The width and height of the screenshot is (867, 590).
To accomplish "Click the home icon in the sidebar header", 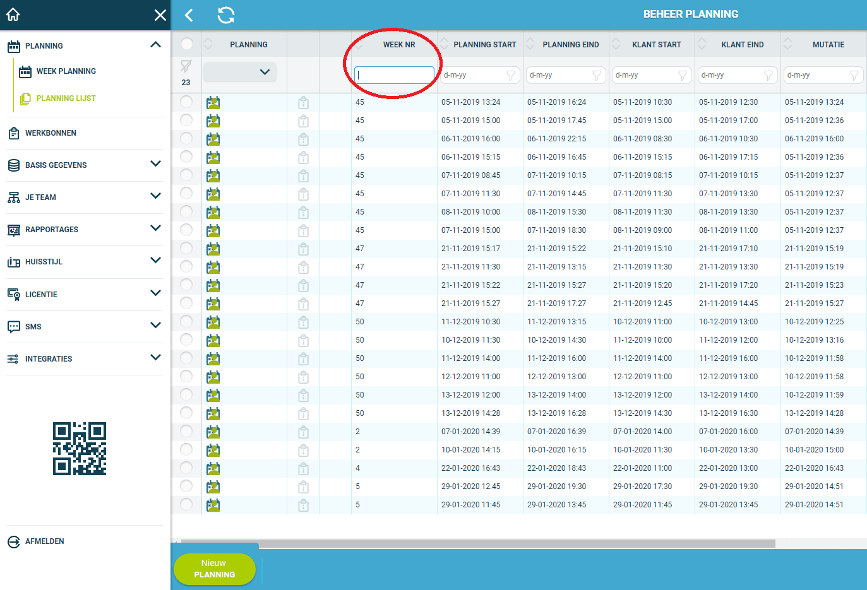I will click(13, 15).
